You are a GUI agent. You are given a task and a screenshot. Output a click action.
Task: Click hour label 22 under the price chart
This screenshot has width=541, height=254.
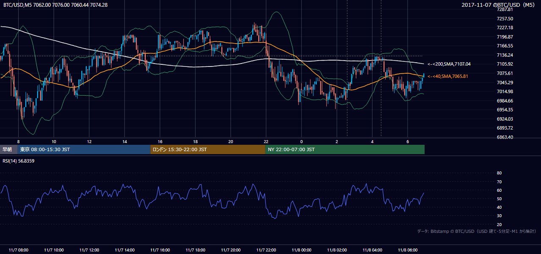(266, 141)
